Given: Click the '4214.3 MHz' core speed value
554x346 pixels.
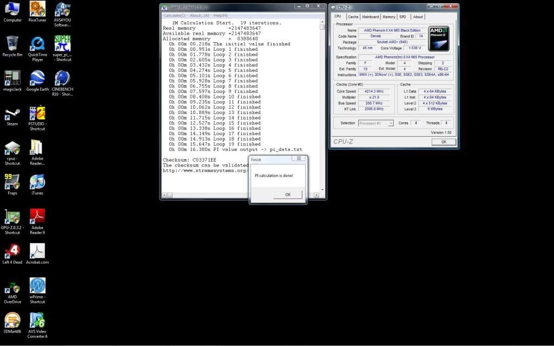Looking at the screenshot, I should tap(374, 91).
